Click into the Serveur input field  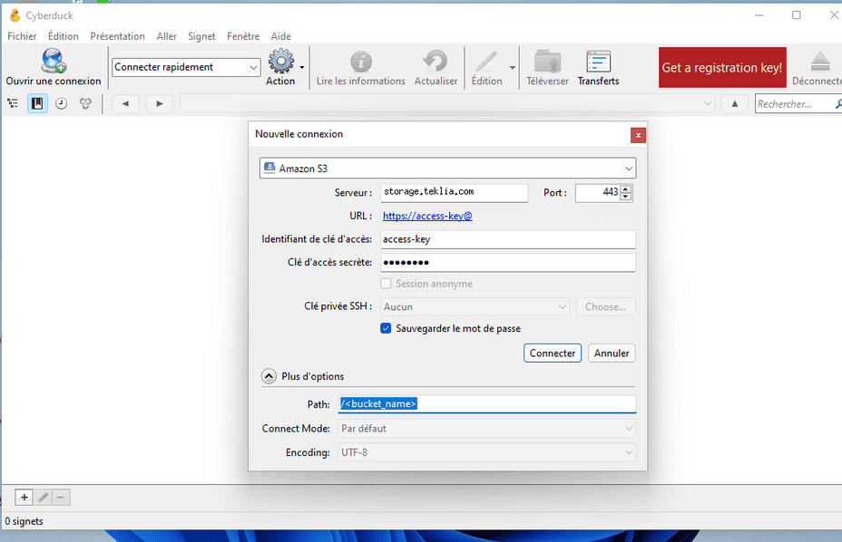[x=455, y=193]
